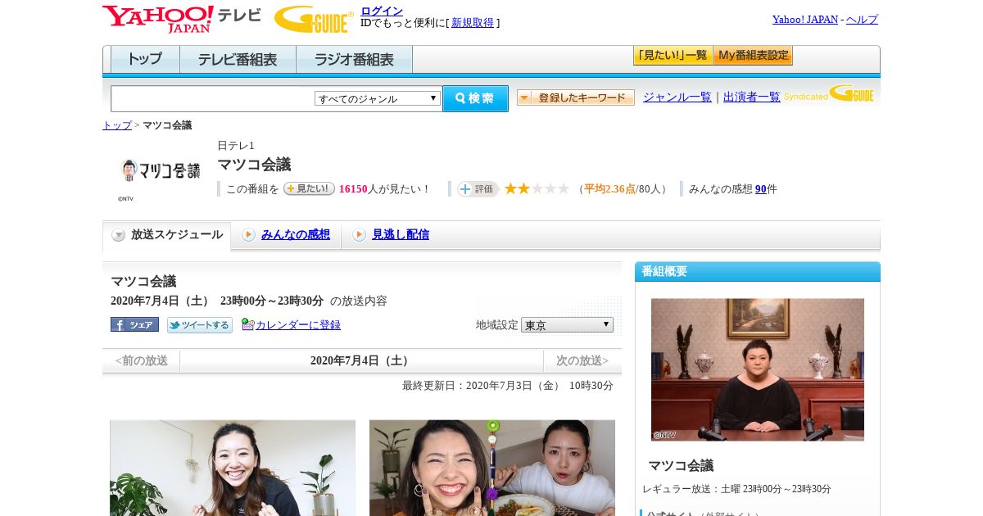The width and height of the screenshot is (983, 516).
Task: Open the Yahoo! JAPAN TV logo
Action: [x=182, y=19]
